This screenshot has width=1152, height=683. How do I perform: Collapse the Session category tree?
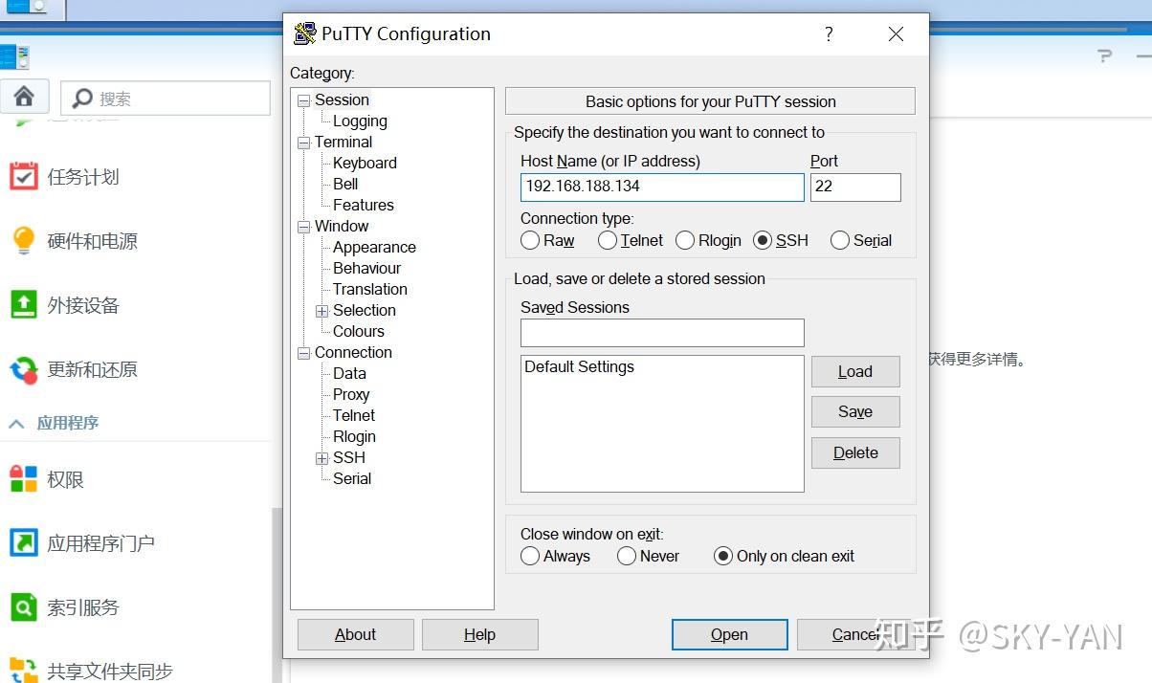coord(302,99)
